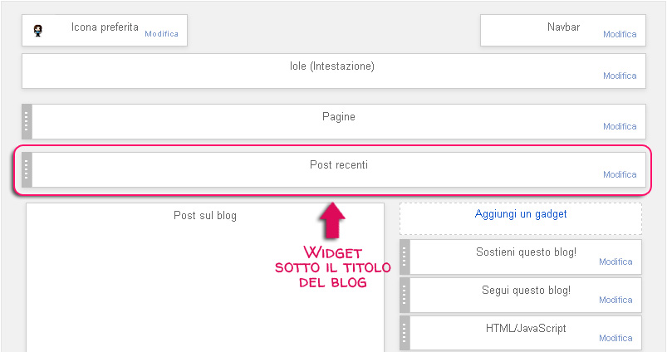Click the favicon avatar icon in Icona preferita

pos(38,31)
